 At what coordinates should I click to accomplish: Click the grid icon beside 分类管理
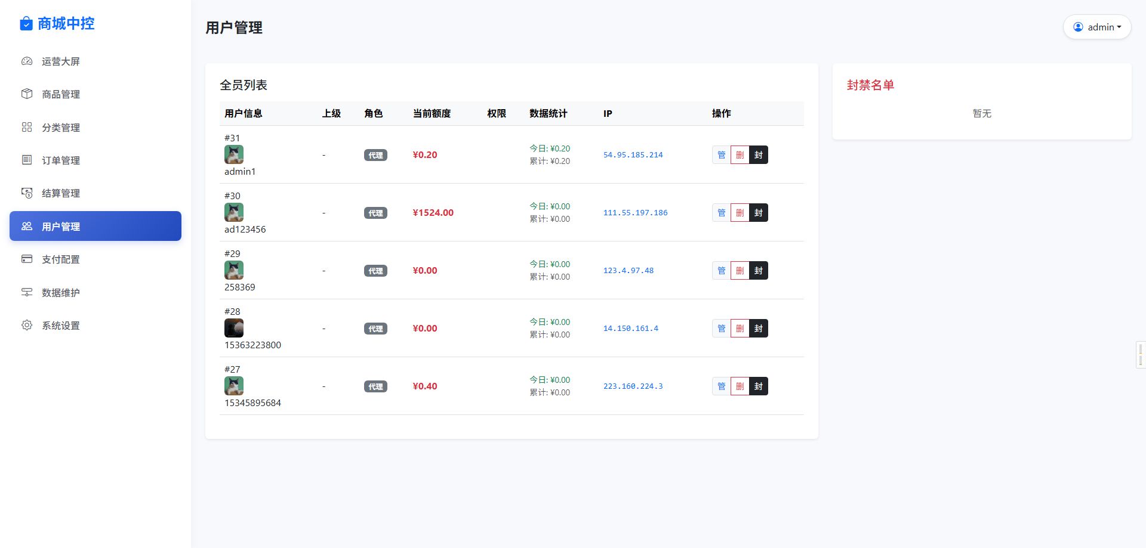pyautogui.click(x=27, y=127)
